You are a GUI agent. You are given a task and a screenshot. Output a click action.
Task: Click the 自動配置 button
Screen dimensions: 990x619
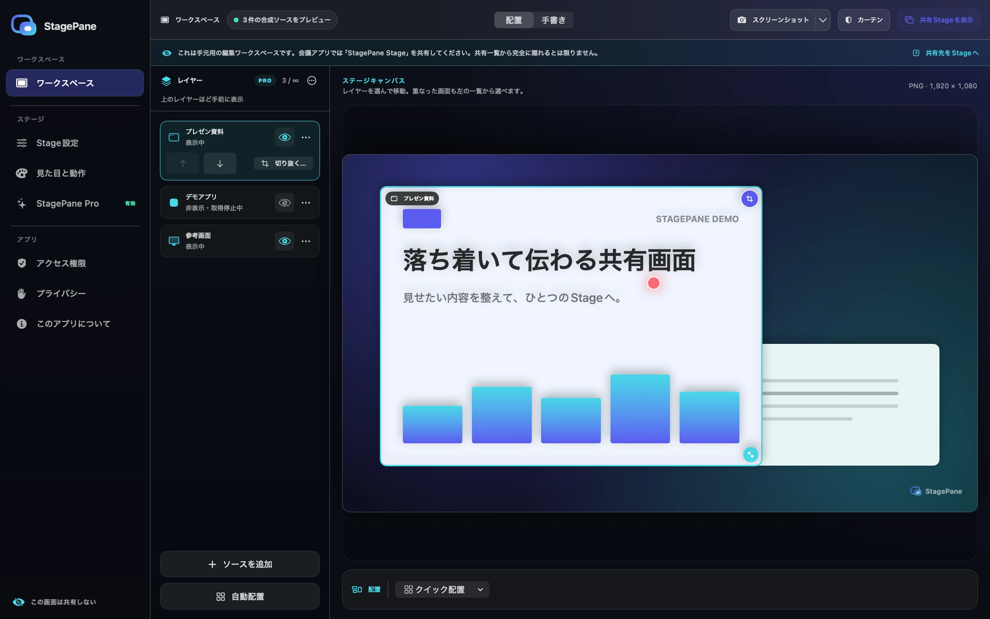[x=240, y=597]
